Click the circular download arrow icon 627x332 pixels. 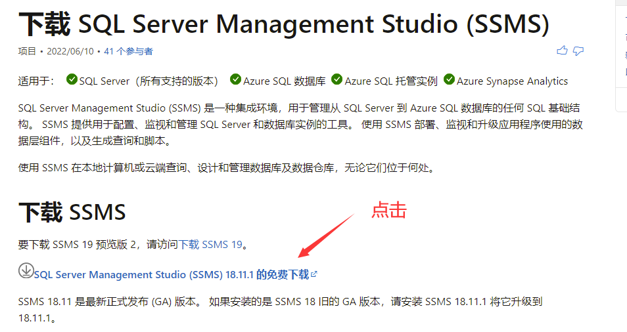[26, 270]
